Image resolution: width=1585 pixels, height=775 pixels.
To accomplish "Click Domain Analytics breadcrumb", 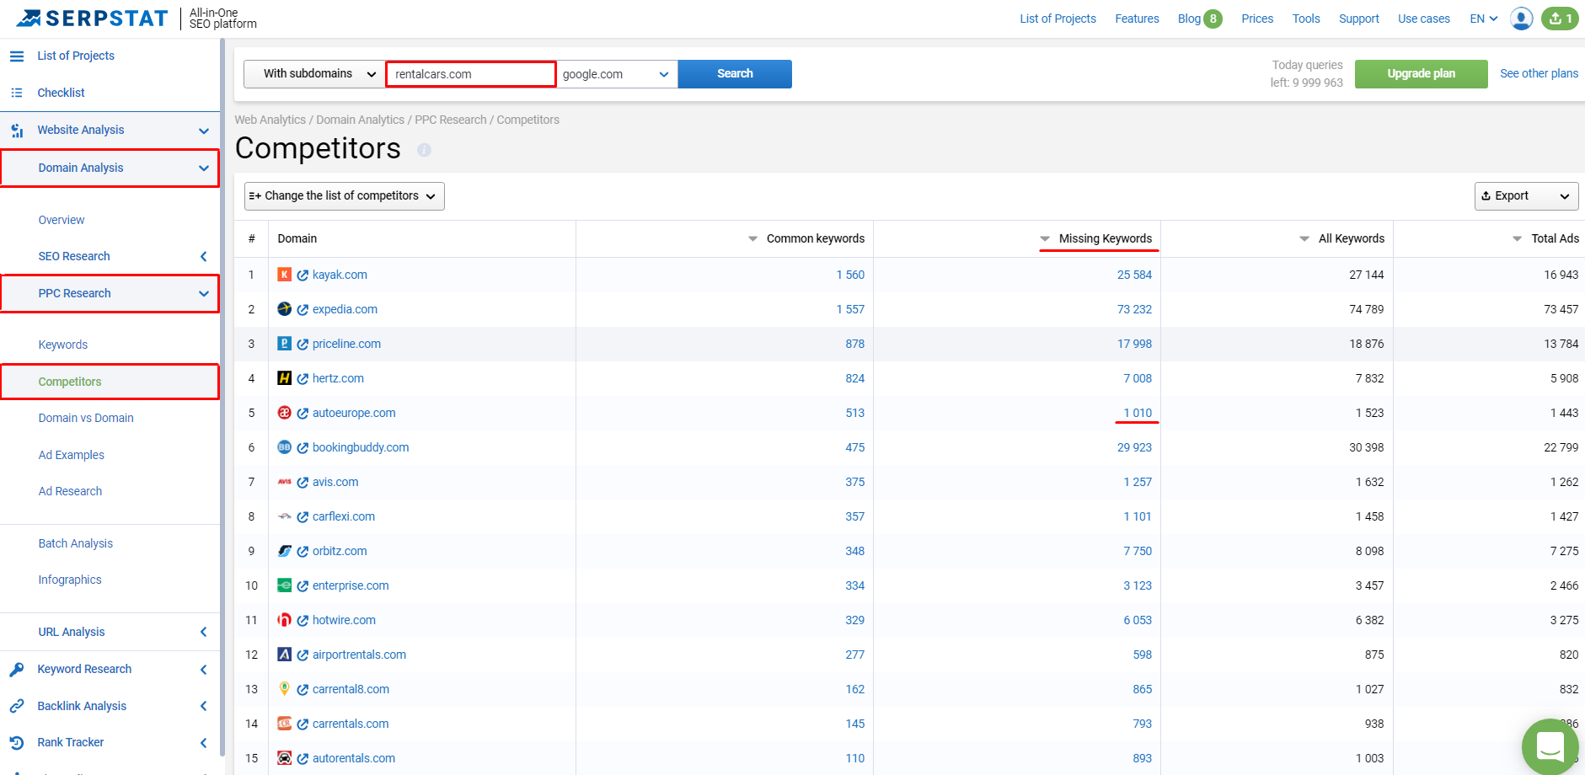I will tap(360, 120).
